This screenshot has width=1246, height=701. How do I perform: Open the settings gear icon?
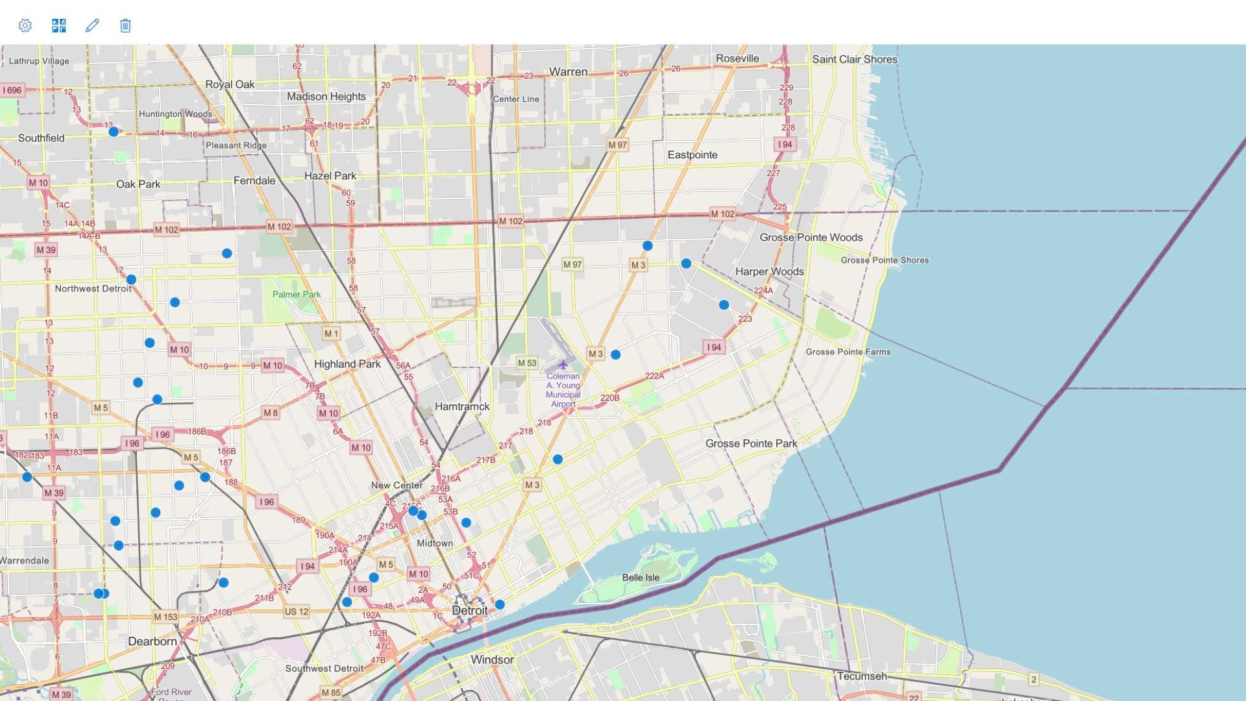point(25,25)
